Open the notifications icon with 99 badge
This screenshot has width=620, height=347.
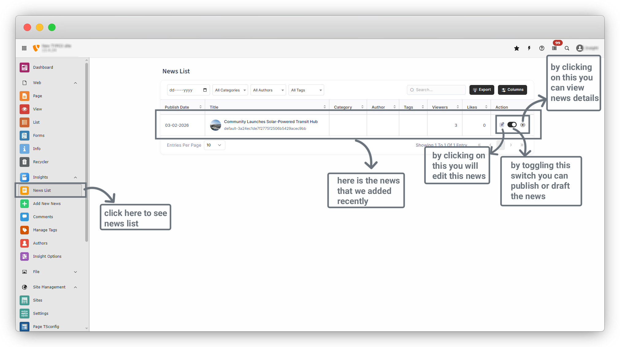554,48
